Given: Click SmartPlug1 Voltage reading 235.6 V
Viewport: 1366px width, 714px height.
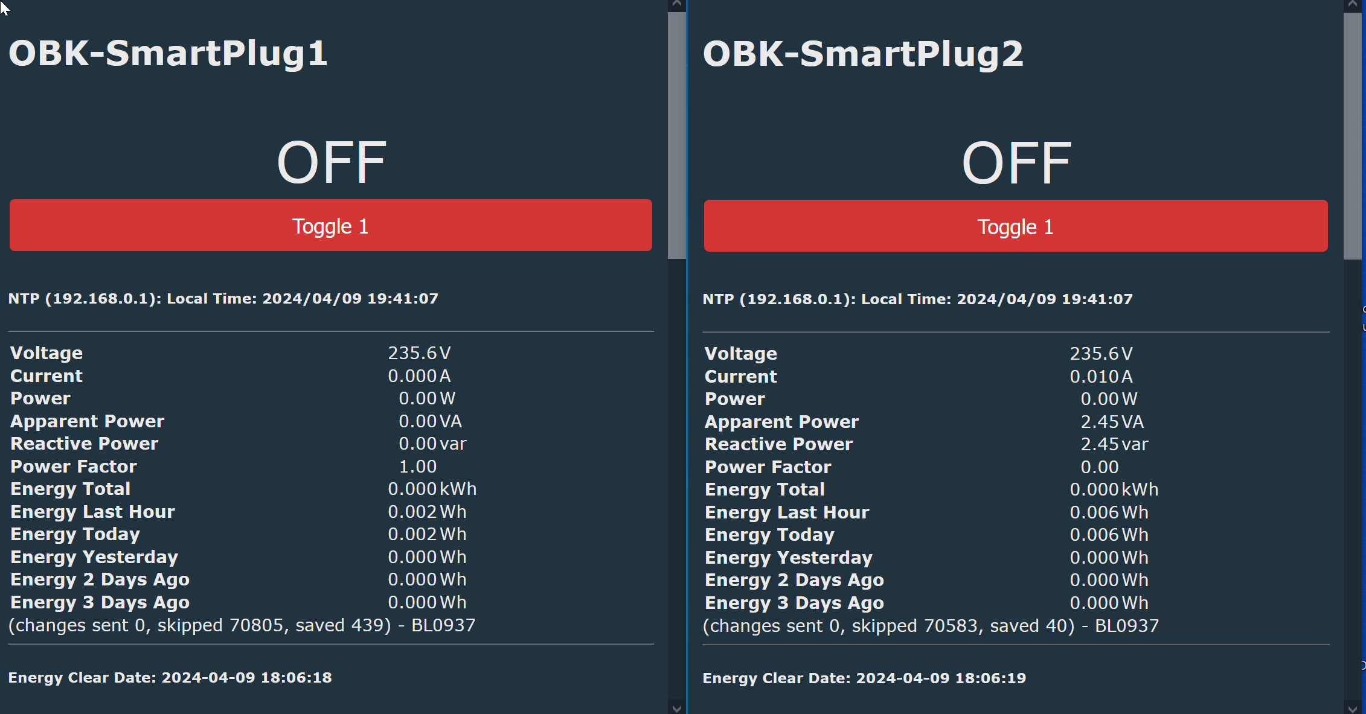Looking at the screenshot, I should (x=419, y=353).
